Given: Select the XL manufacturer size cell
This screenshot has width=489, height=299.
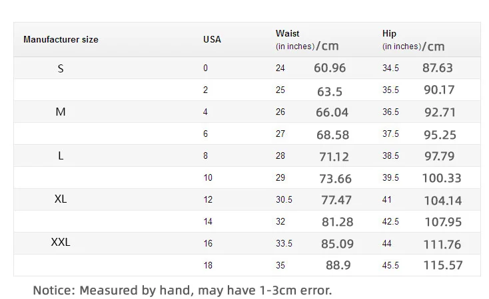Looking at the screenshot, I should click(x=61, y=199).
